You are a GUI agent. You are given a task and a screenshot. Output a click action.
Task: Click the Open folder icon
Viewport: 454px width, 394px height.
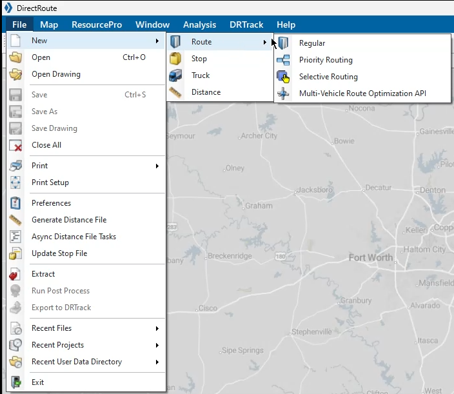pyautogui.click(x=15, y=57)
